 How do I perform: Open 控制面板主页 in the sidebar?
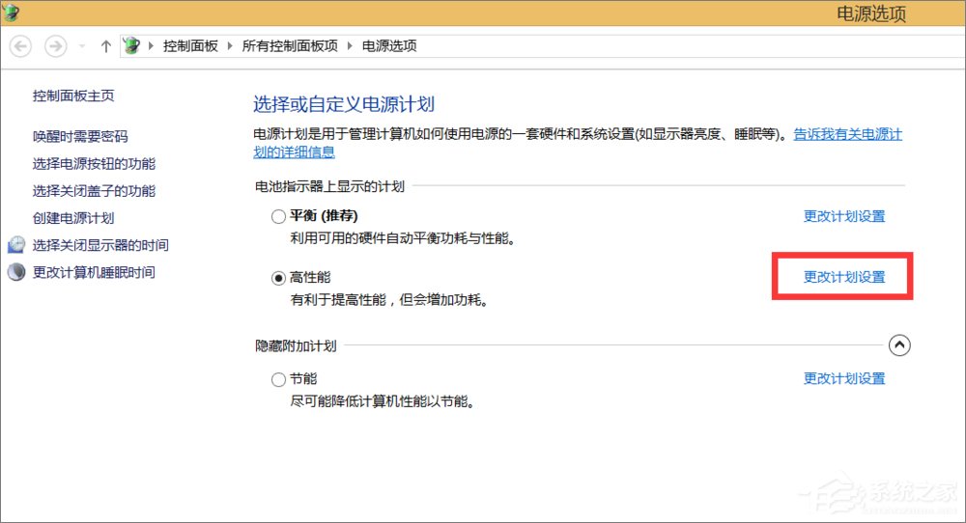coord(73,96)
